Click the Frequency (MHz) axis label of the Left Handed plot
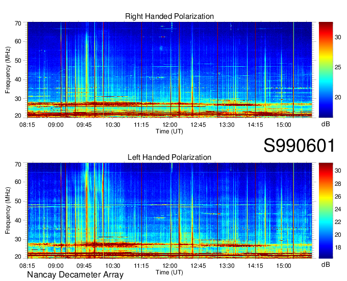 tap(8, 211)
